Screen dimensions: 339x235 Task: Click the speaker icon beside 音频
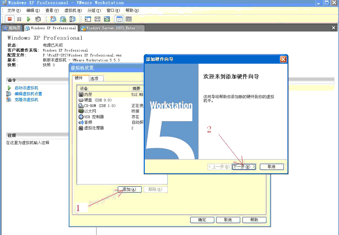point(81,122)
